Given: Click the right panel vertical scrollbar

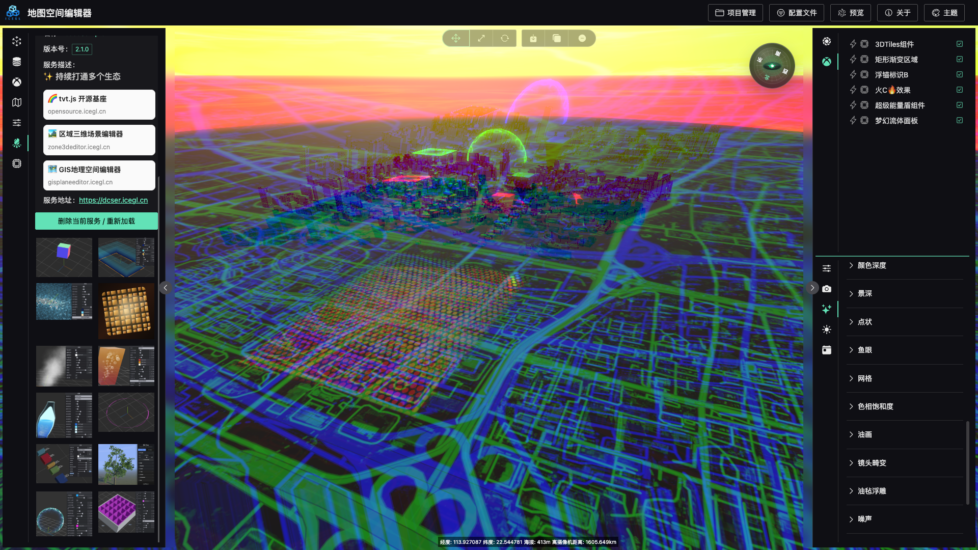Looking at the screenshot, I should [967, 462].
